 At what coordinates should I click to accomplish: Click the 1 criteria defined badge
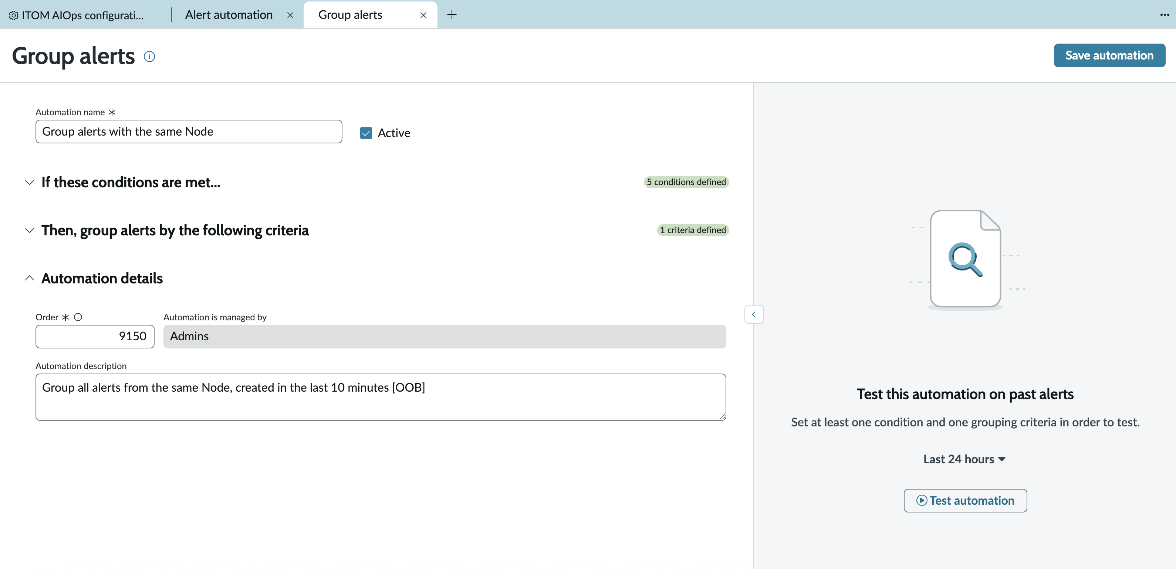pyautogui.click(x=693, y=230)
